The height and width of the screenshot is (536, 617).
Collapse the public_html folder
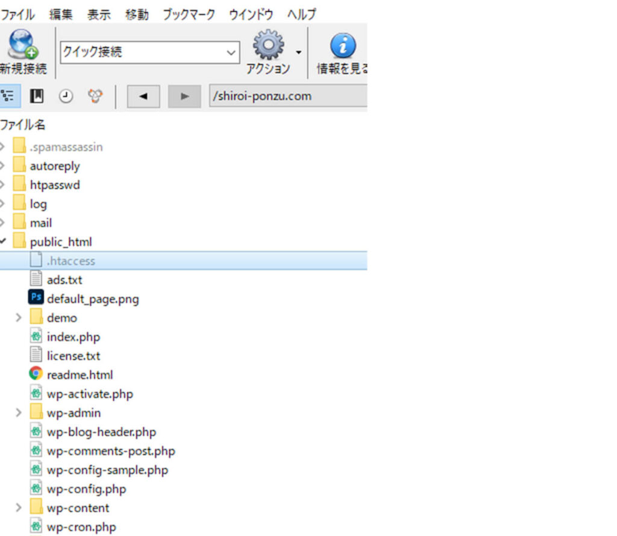[x=3, y=242]
